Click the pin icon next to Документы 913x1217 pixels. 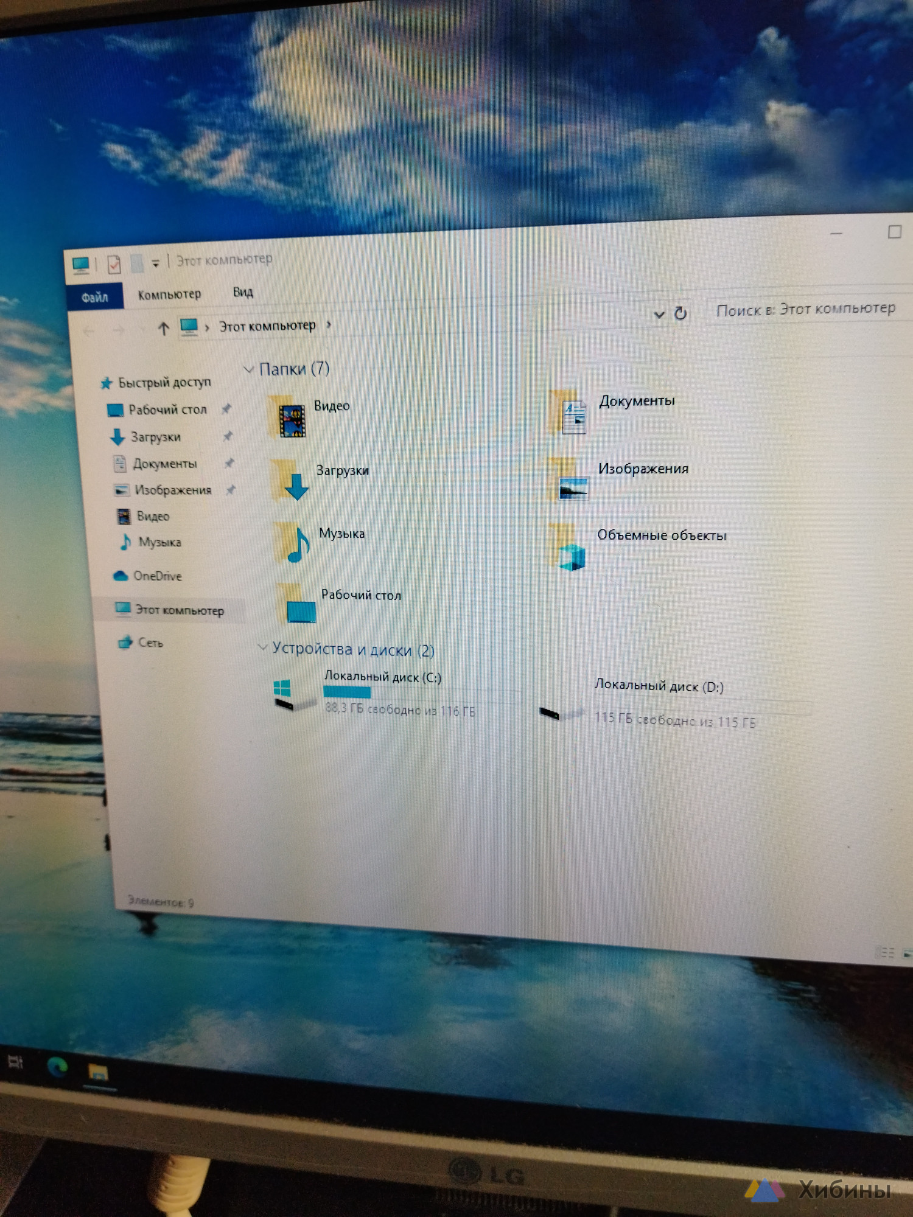[x=229, y=463]
